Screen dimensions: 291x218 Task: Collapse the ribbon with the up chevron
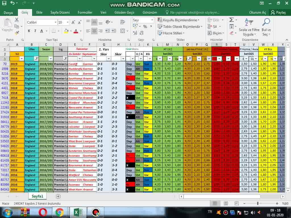[x=287, y=40]
